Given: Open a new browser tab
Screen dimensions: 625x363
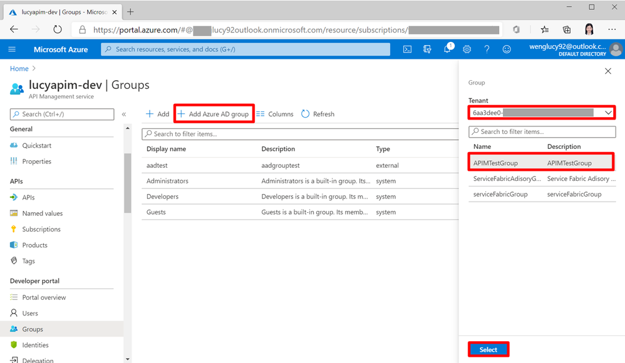Looking at the screenshot, I should click(130, 12).
